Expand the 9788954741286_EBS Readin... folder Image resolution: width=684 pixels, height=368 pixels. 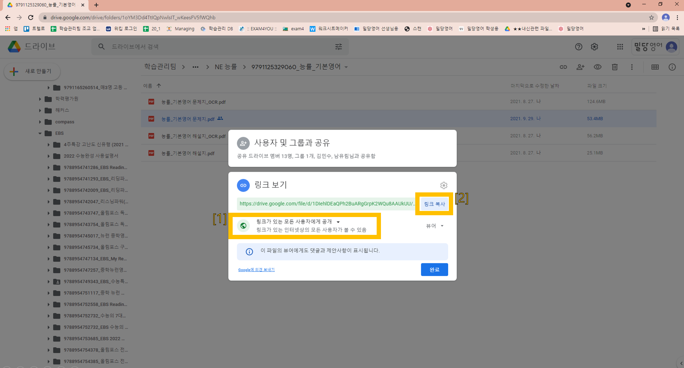click(x=48, y=167)
